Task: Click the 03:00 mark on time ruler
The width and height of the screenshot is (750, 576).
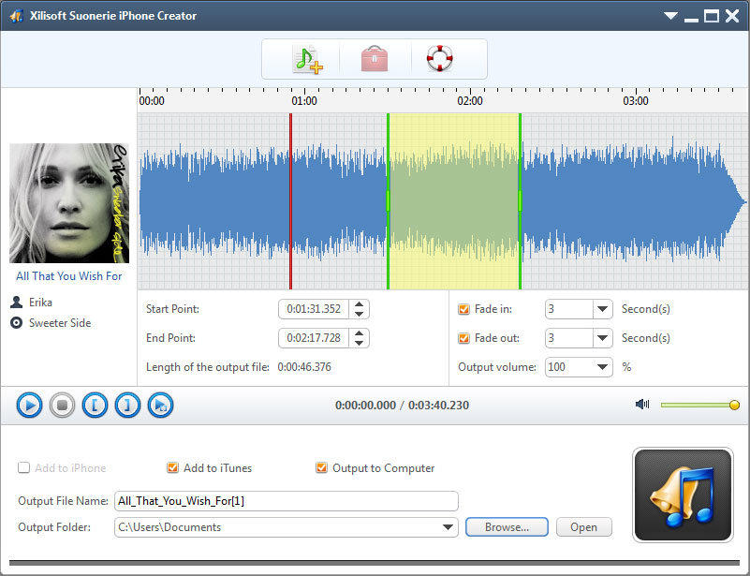Action: point(636,101)
